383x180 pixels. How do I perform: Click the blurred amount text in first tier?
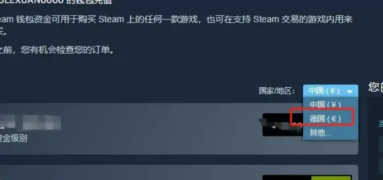click(30, 122)
